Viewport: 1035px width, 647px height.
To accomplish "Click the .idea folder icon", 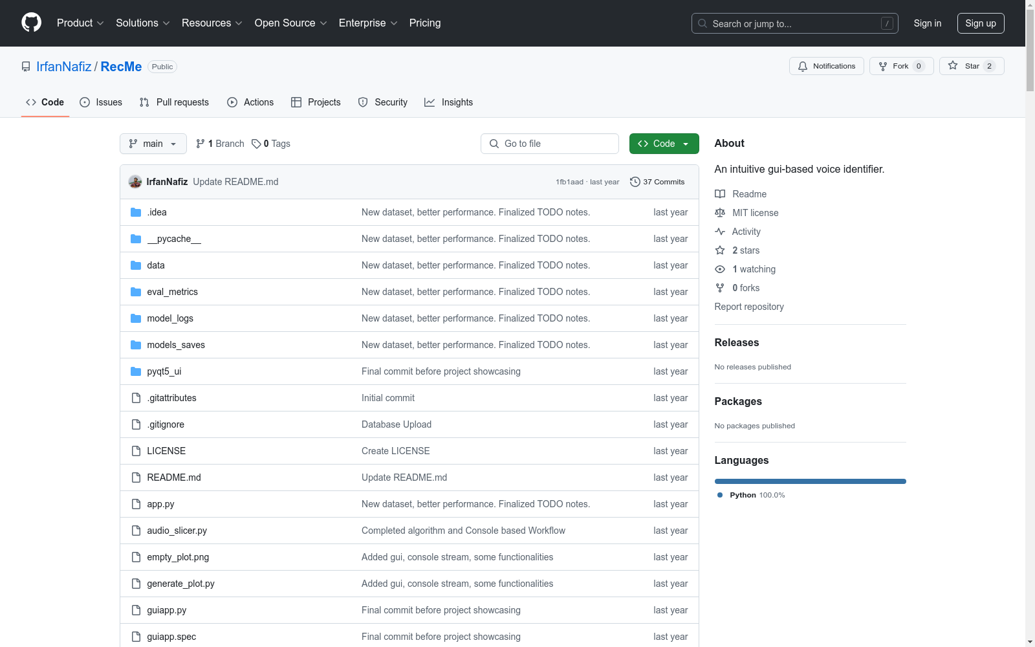I will pyautogui.click(x=136, y=212).
